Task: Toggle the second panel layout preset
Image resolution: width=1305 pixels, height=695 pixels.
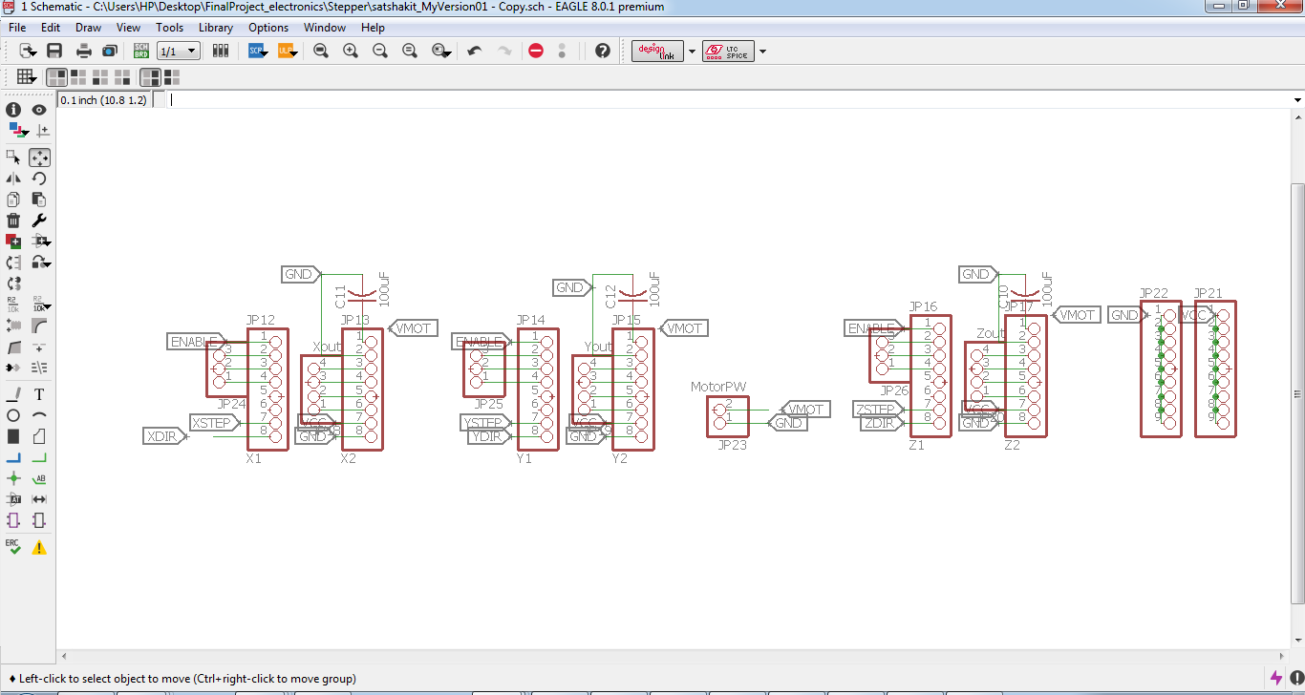Action: [x=77, y=77]
